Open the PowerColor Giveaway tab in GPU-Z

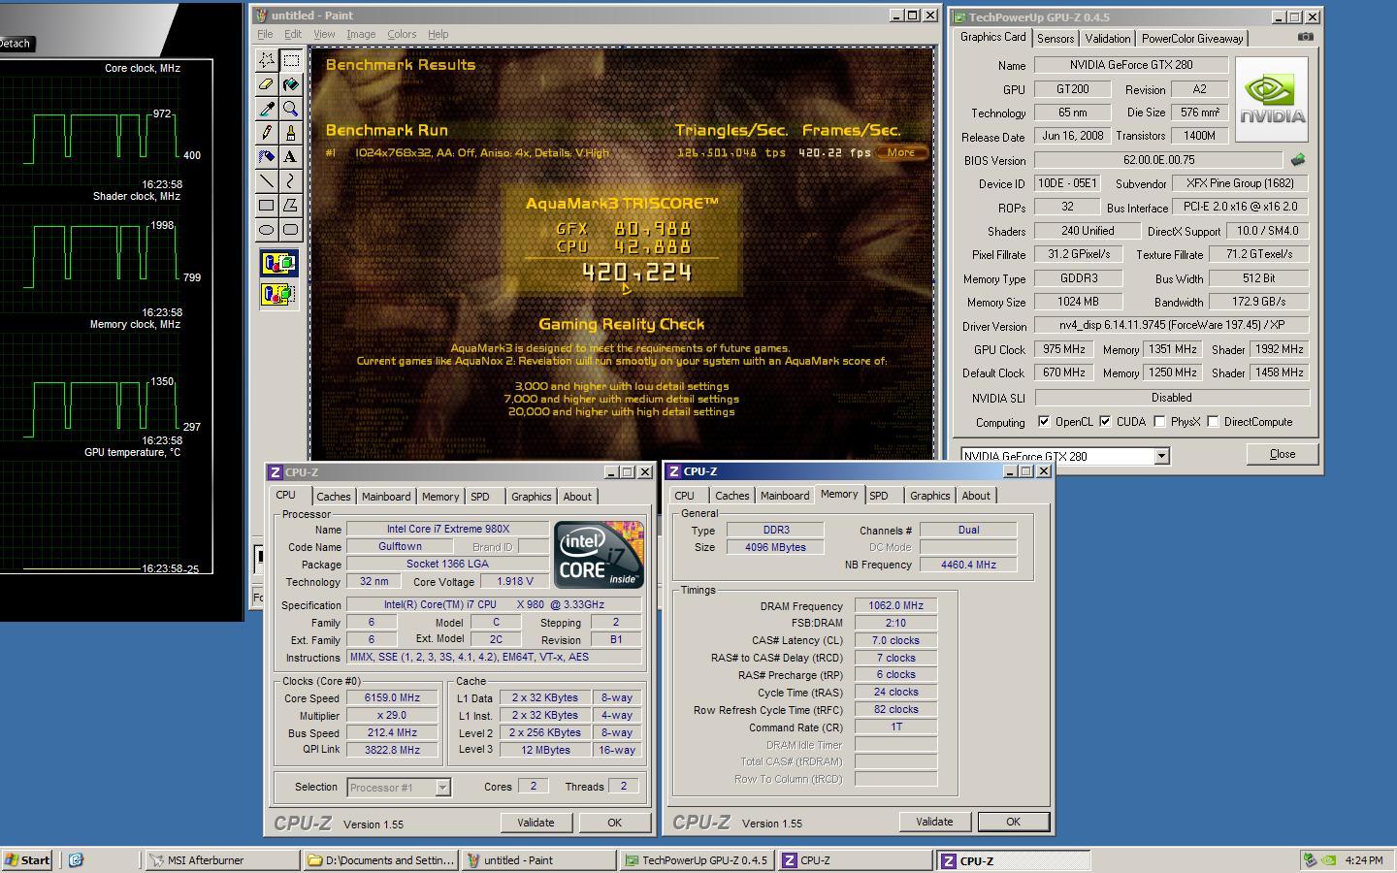tap(1192, 39)
